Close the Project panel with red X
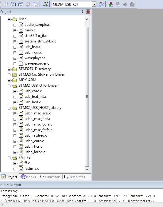 pyautogui.click(x=88, y=12)
